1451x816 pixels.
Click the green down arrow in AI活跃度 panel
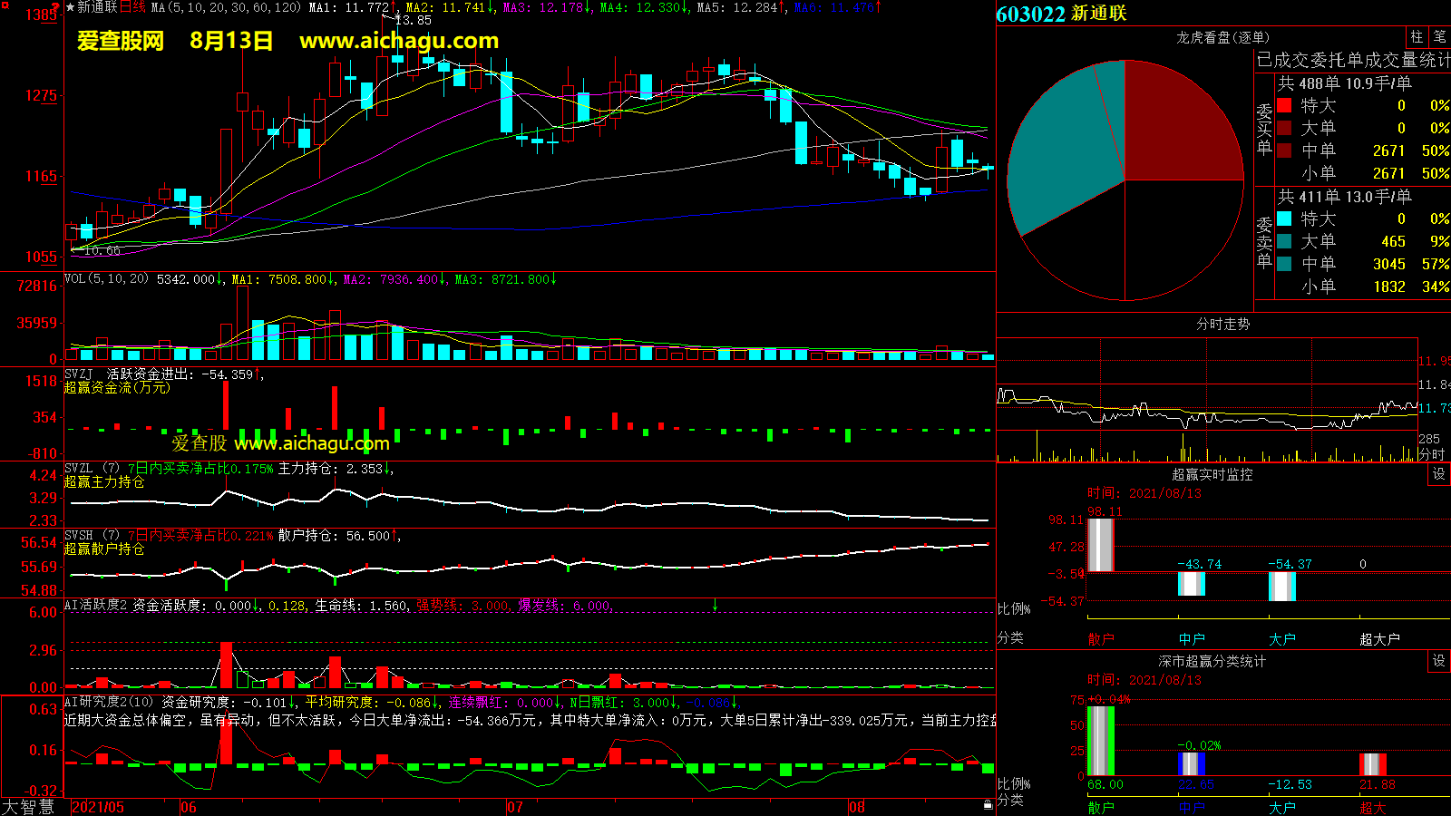coord(715,605)
